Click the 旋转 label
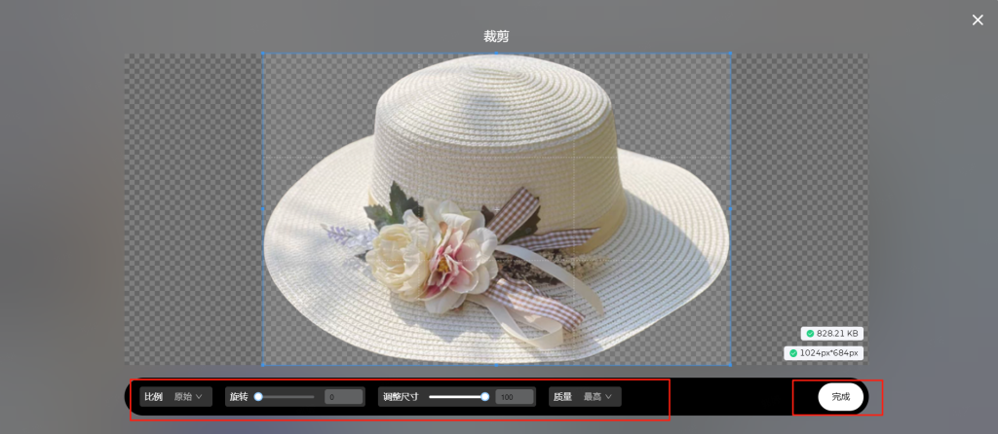The width and height of the screenshot is (998, 434). click(x=239, y=396)
